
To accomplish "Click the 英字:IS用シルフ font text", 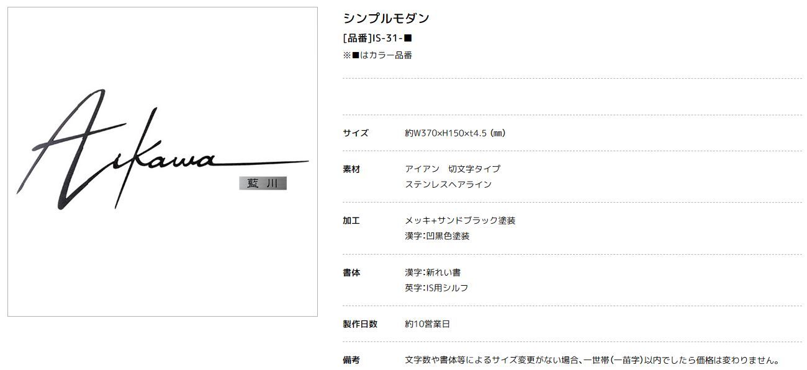I will [436, 288].
